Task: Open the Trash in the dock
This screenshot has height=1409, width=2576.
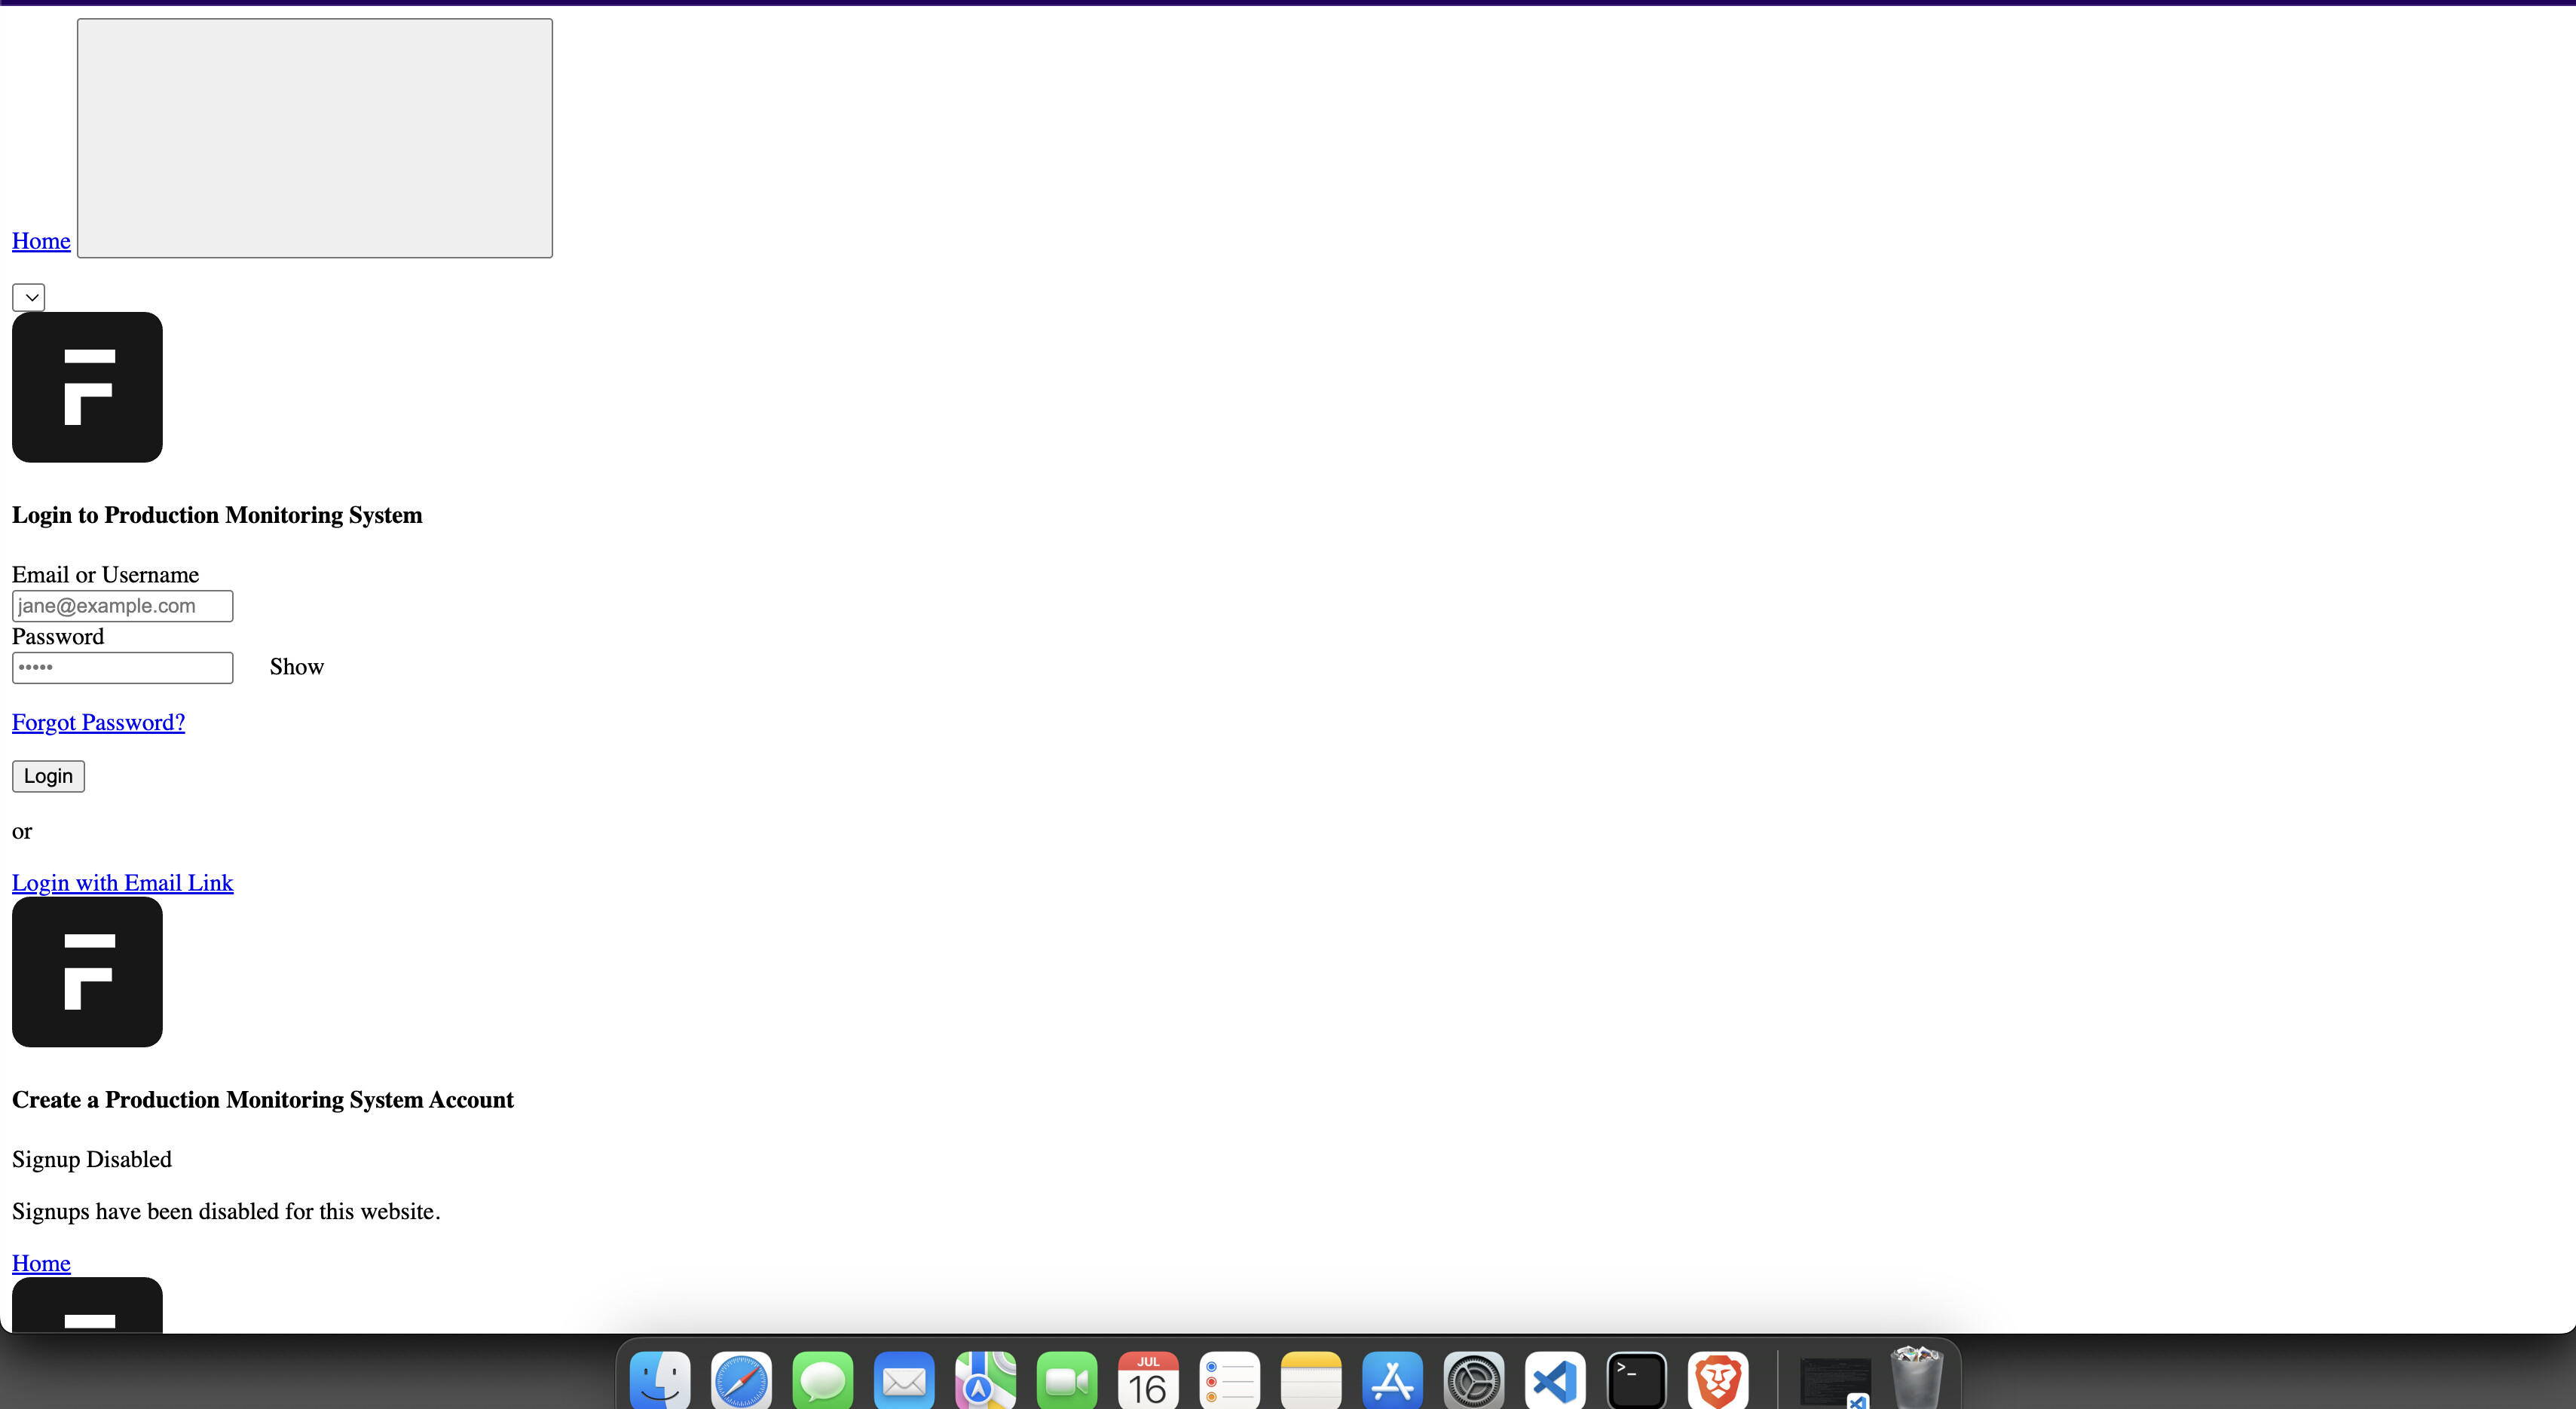Action: 1916,1379
